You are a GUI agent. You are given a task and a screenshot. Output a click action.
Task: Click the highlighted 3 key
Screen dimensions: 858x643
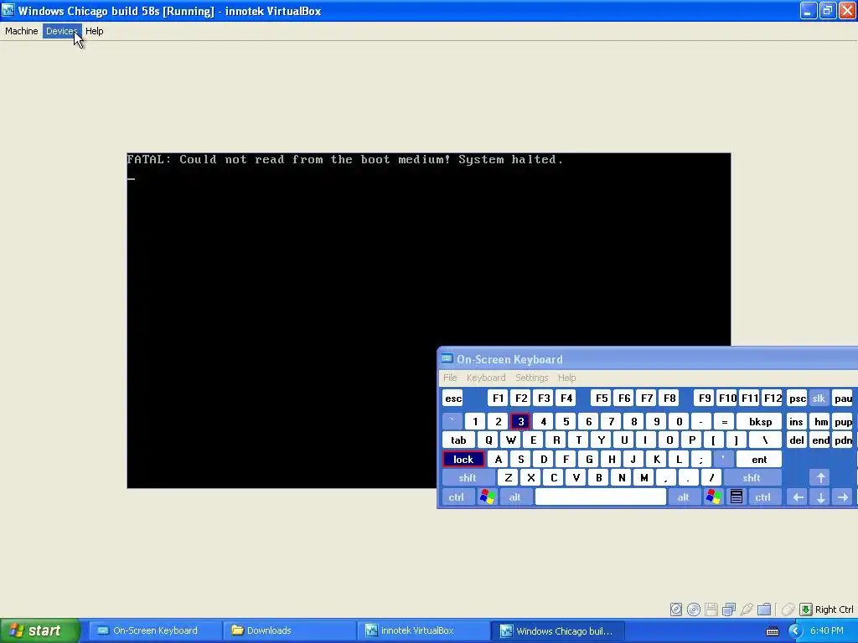[x=520, y=422]
